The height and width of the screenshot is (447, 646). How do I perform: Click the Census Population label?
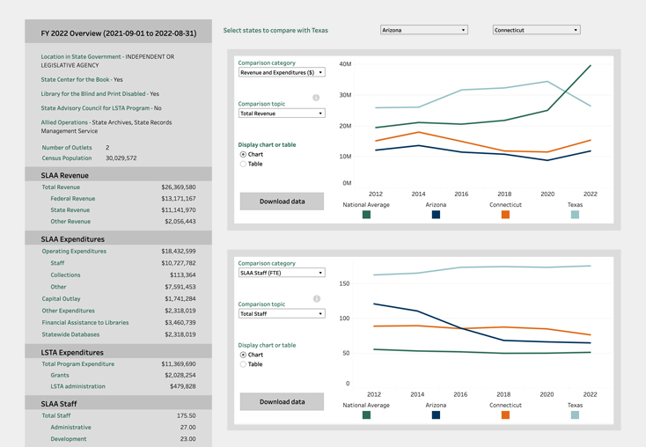click(67, 158)
